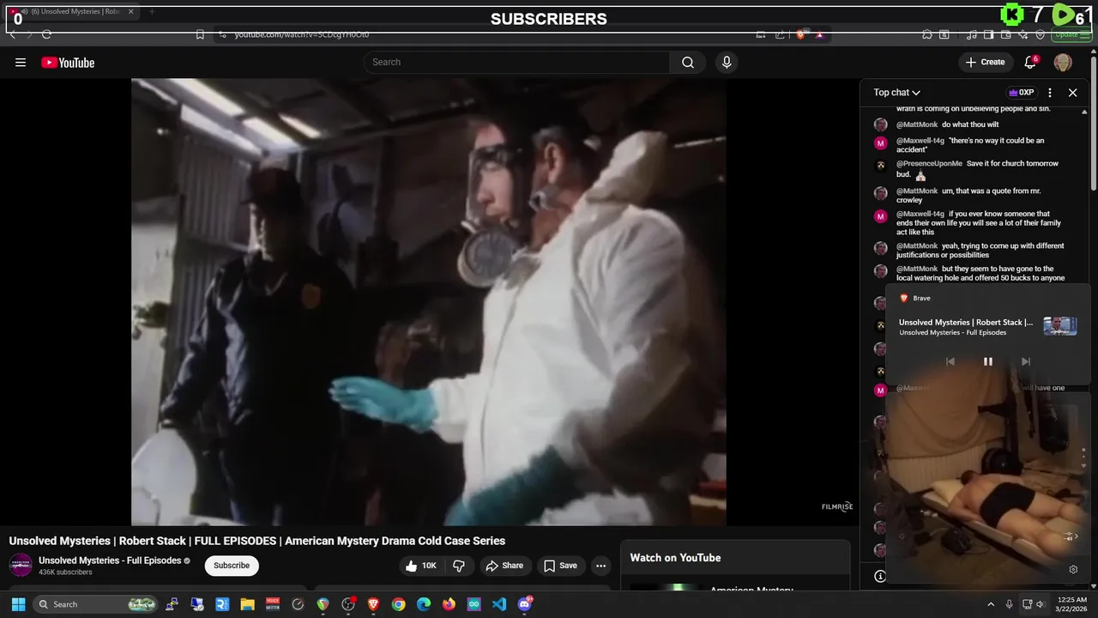Open Visual Studio Code from the taskbar
The height and width of the screenshot is (618, 1098).
499,604
